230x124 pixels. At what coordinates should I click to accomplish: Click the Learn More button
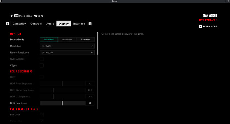pos(208,27)
